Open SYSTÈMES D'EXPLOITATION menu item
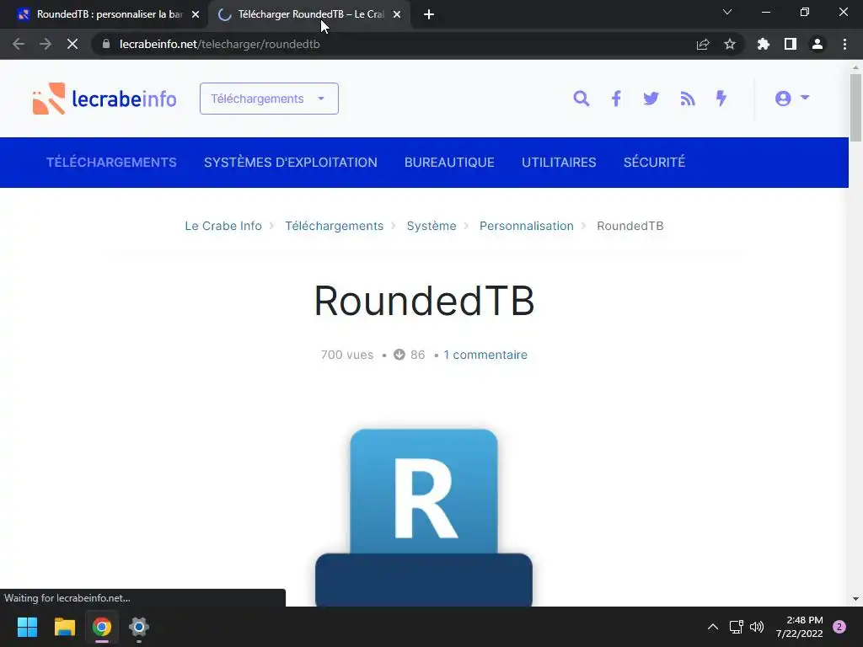Screen dimensions: 863x647 [x=291, y=163]
